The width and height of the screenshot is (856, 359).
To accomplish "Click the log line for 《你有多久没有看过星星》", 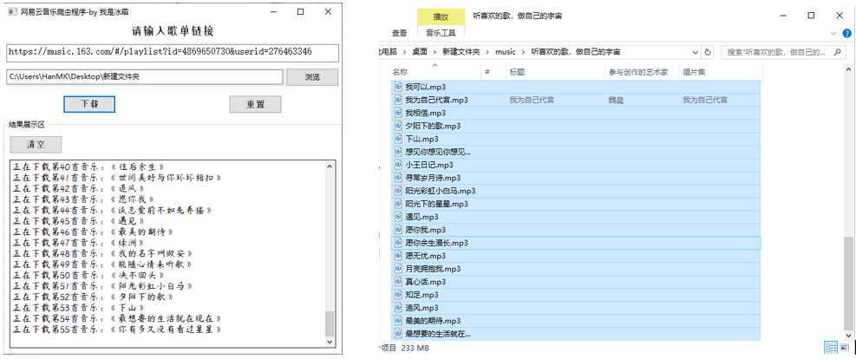I will click(x=117, y=329).
